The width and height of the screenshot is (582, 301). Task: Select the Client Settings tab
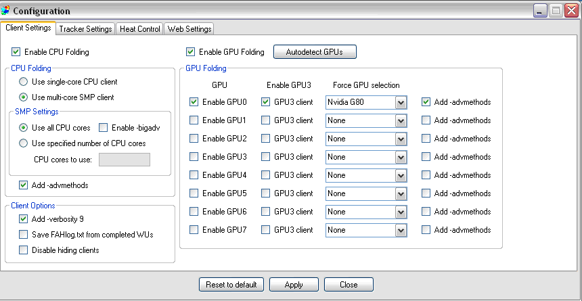tap(28, 28)
